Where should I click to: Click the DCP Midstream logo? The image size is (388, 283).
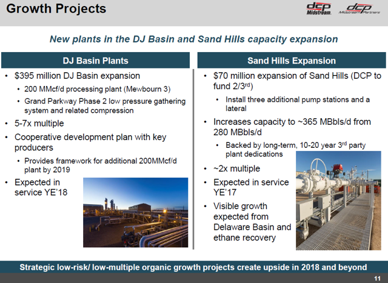click(x=319, y=9)
